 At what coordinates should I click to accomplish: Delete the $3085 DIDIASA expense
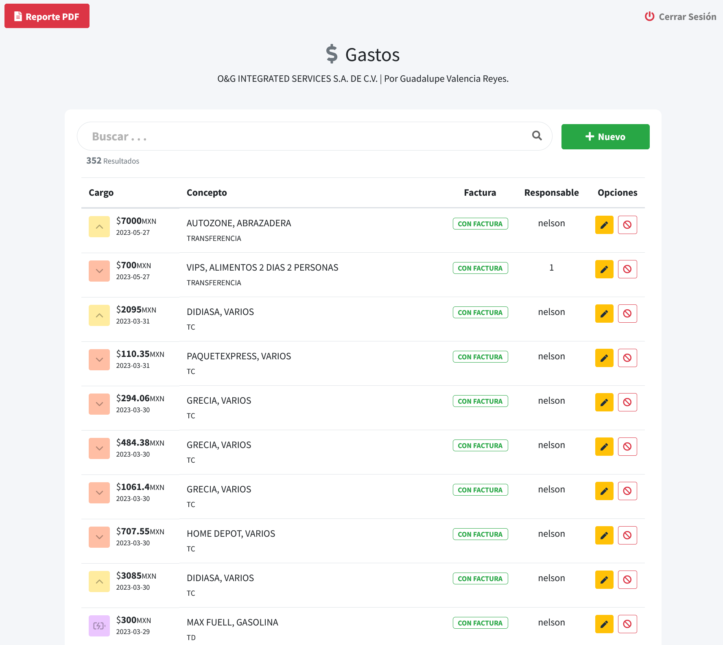click(x=627, y=579)
